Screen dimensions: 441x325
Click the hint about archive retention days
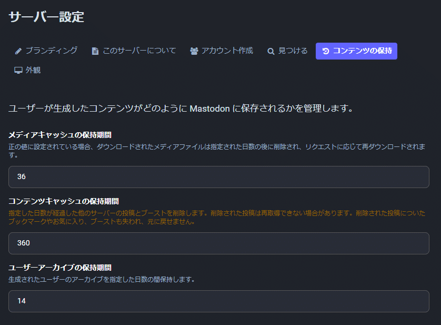pos(102,280)
